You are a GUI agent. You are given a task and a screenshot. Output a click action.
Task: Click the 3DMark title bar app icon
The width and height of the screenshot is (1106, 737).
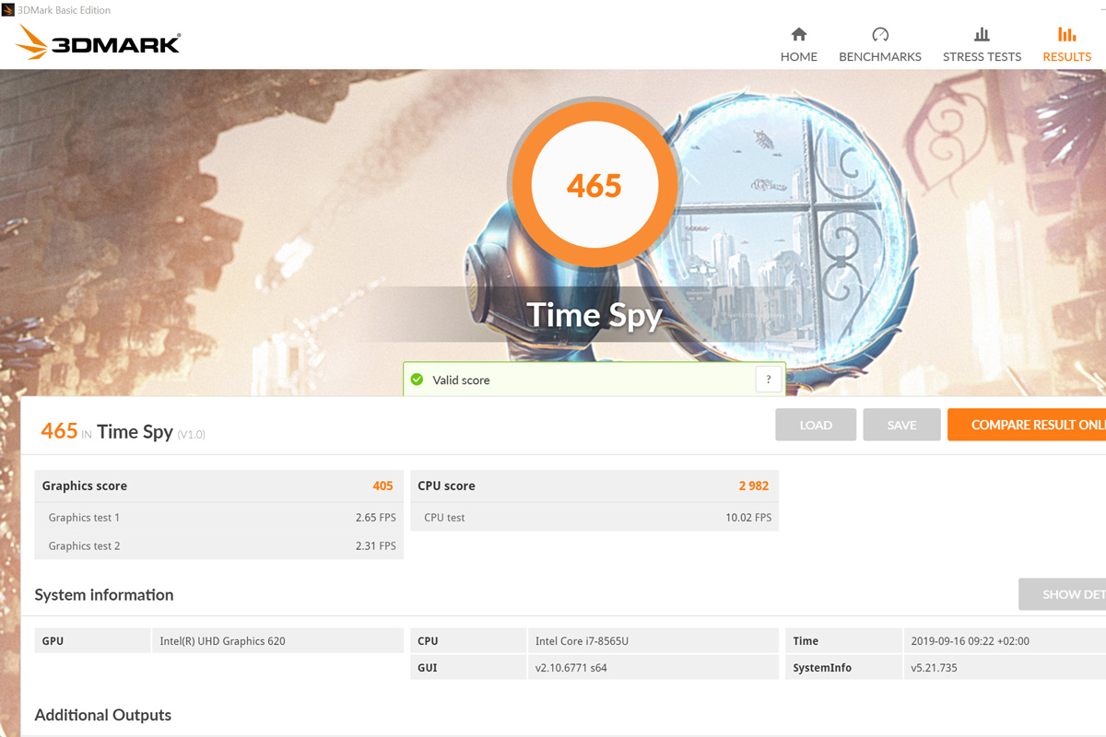click(x=8, y=10)
